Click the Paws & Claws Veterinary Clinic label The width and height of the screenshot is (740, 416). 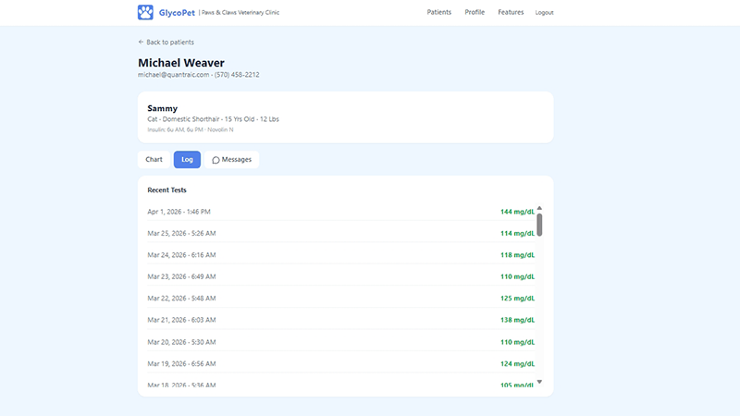[240, 13]
